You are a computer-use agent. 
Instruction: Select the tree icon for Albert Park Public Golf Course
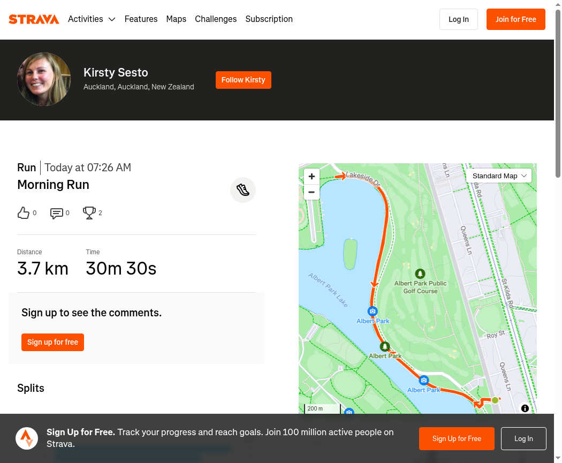pyautogui.click(x=420, y=274)
